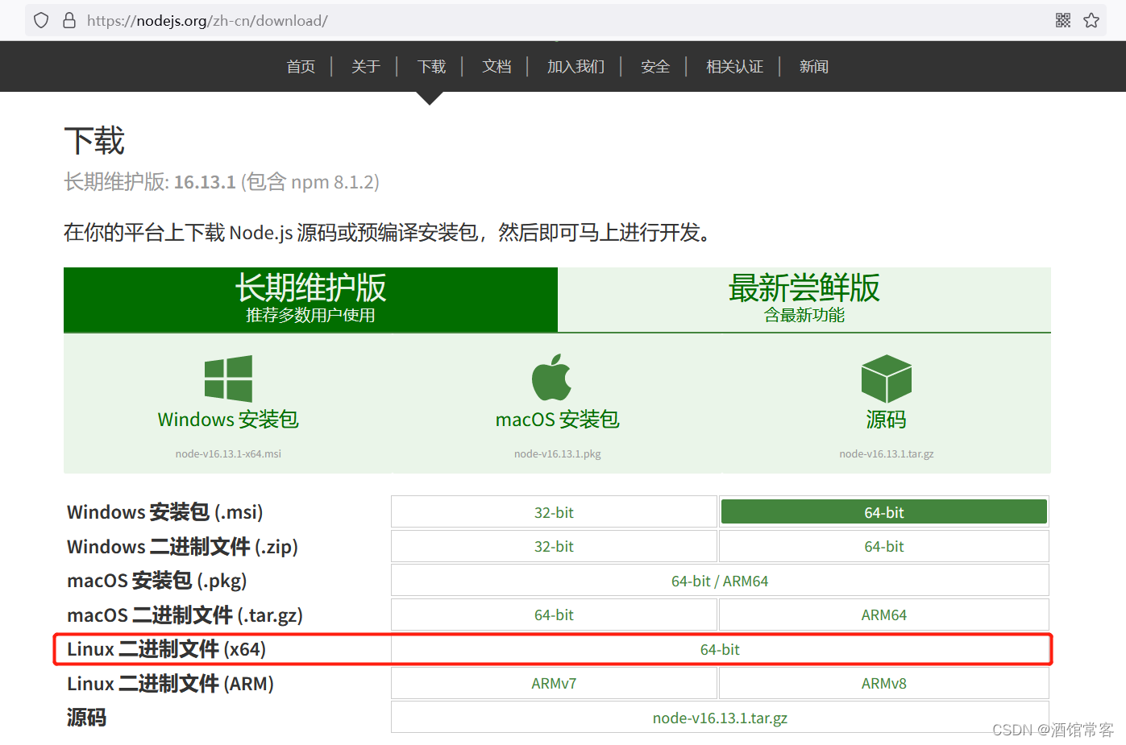Bookmark the page with the star icon
The image size is (1126, 745).
pyautogui.click(x=1091, y=20)
